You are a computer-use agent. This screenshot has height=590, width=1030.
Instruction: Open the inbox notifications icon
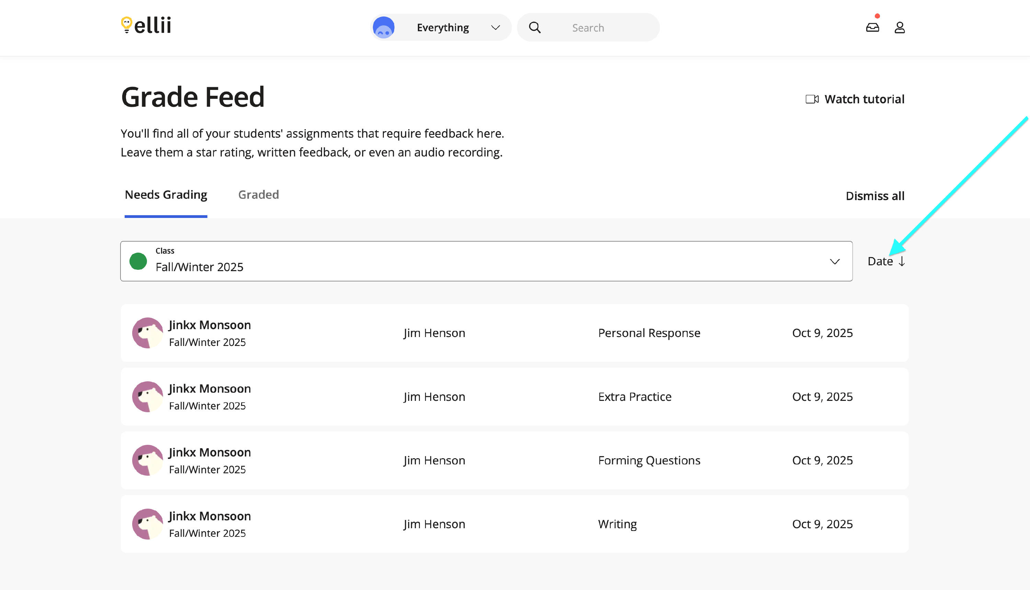click(x=872, y=27)
